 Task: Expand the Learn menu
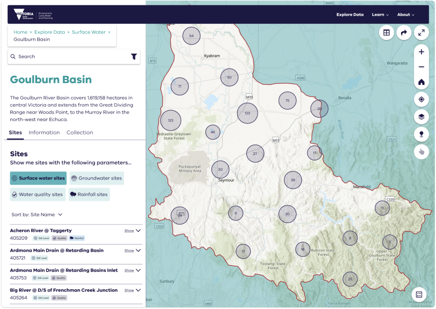(x=380, y=15)
